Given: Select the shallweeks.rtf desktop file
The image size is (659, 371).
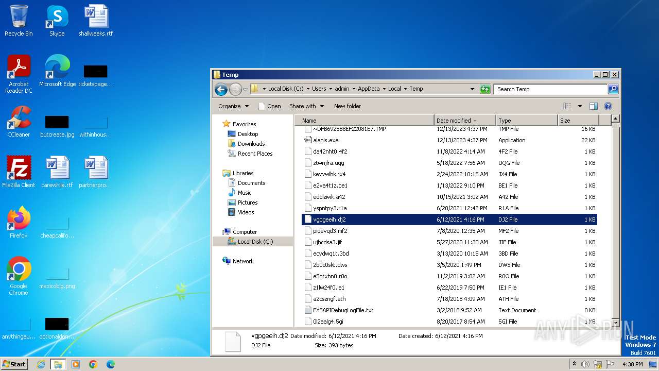Looking at the screenshot, I should tap(96, 21).
